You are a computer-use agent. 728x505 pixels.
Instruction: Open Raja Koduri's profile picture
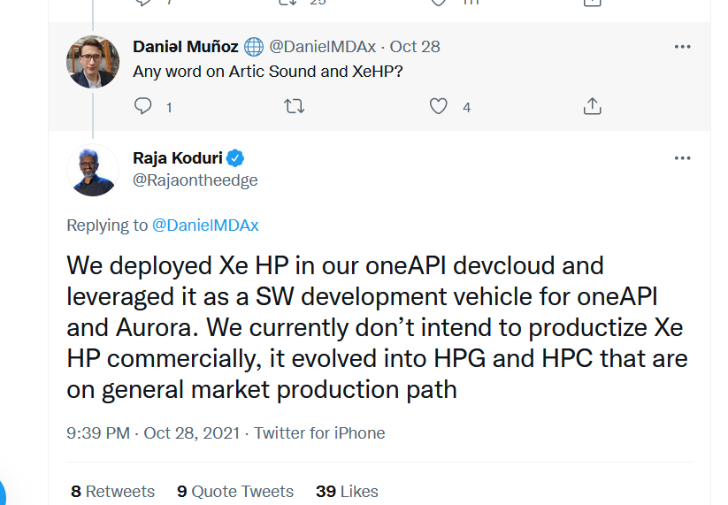93,170
